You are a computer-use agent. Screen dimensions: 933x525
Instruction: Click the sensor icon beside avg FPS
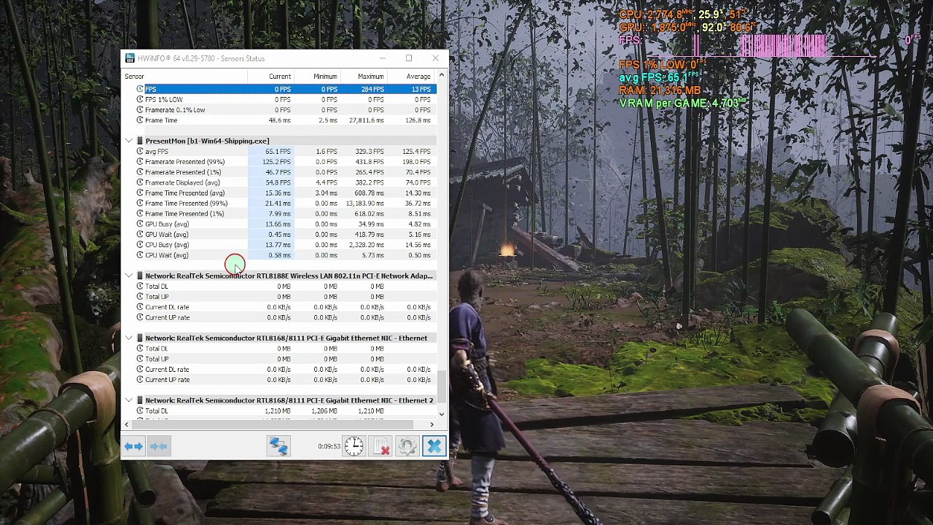point(140,152)
